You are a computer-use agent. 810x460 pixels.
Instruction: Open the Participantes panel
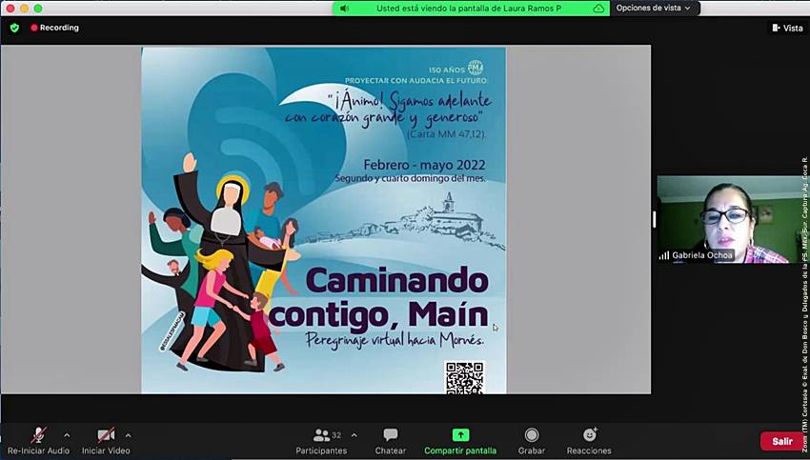tap(321, 435)
